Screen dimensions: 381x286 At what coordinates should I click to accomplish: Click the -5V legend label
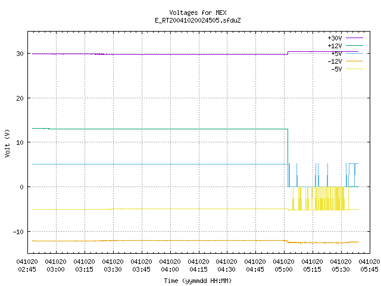coord(336,69)
